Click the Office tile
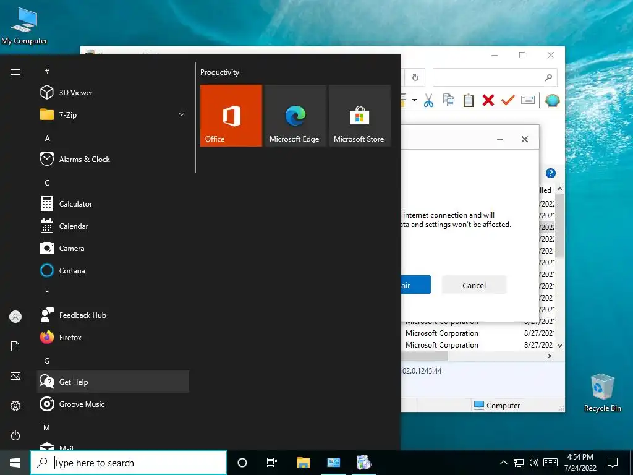The height and width of the screenshot is (475, 633). [231, 116]
